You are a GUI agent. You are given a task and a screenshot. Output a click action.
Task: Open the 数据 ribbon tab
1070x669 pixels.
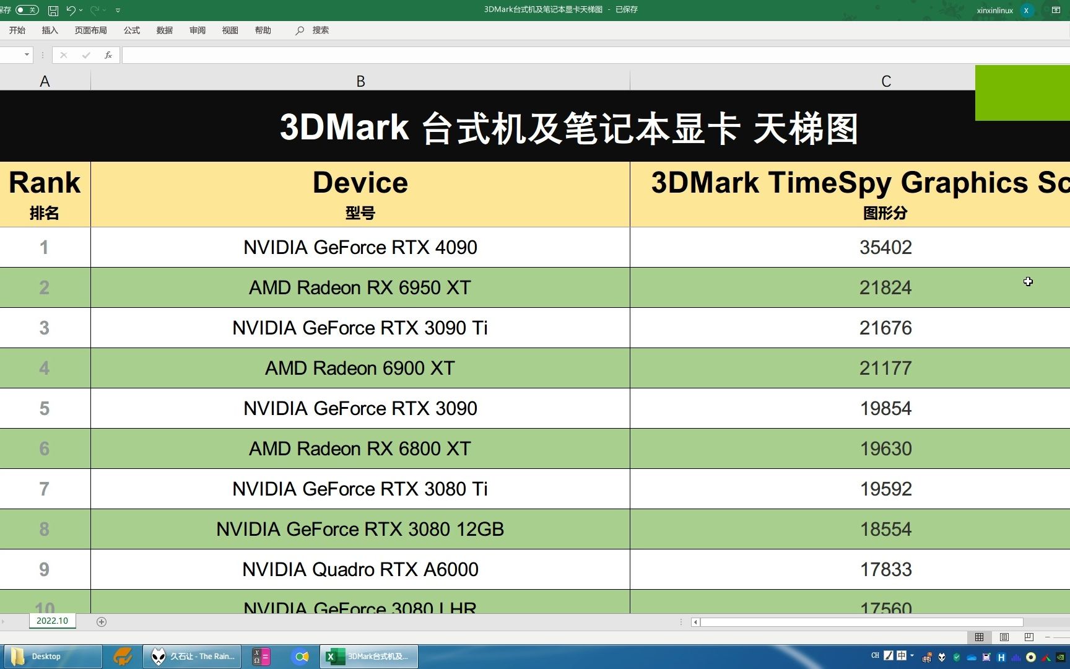(x=165, y=30)
